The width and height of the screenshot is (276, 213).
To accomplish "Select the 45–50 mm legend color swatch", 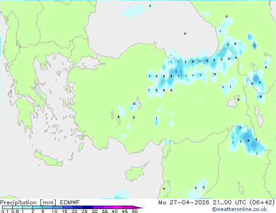I will (128, 207).
